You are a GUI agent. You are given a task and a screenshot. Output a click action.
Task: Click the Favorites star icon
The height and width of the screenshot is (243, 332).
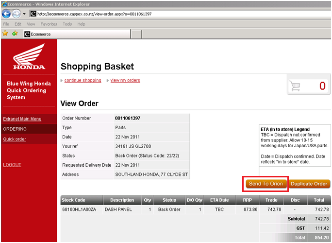click(x=5, y=33)
